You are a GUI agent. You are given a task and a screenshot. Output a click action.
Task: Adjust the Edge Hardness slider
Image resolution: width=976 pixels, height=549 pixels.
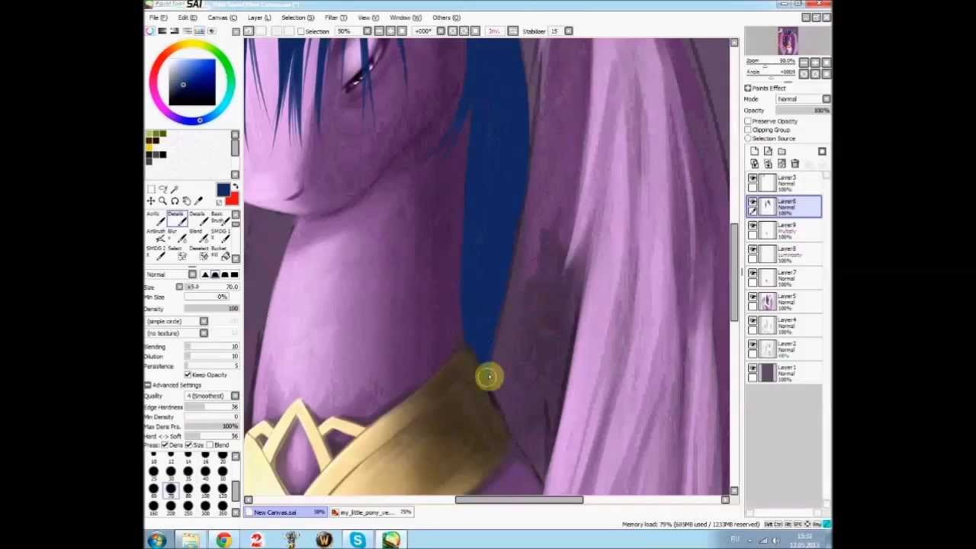(x=212, y=408)
